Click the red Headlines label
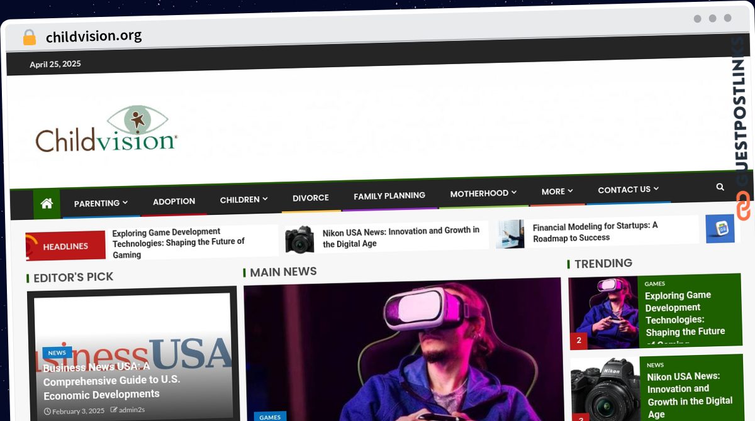The image size is (755, 421). 65,246
